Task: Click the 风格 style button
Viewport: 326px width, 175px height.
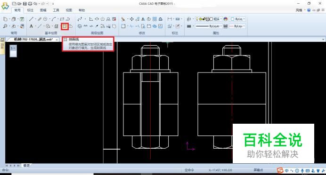Action: pos(299,10)
